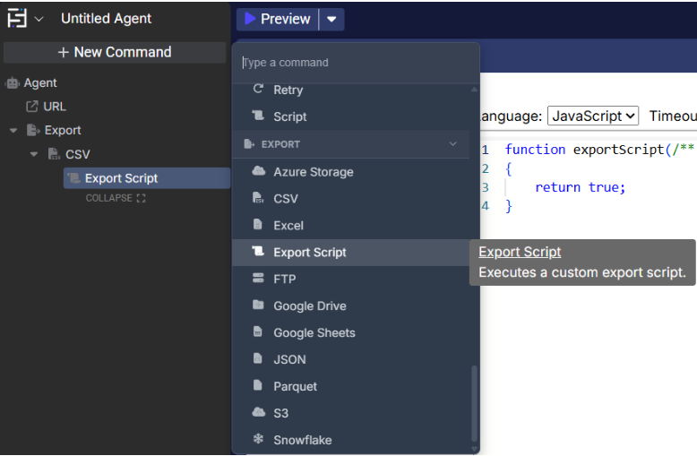Click the app logo in the top-left
The height and width of the screenshot is (456, 697).
click(x=17, y=19)
